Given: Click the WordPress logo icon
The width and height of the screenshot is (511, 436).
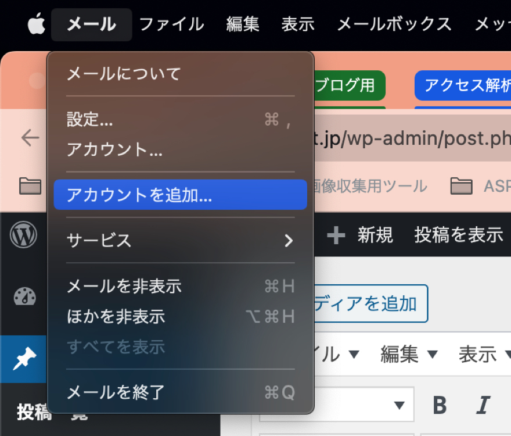Looking at the screenshot, I should [23, 235].
